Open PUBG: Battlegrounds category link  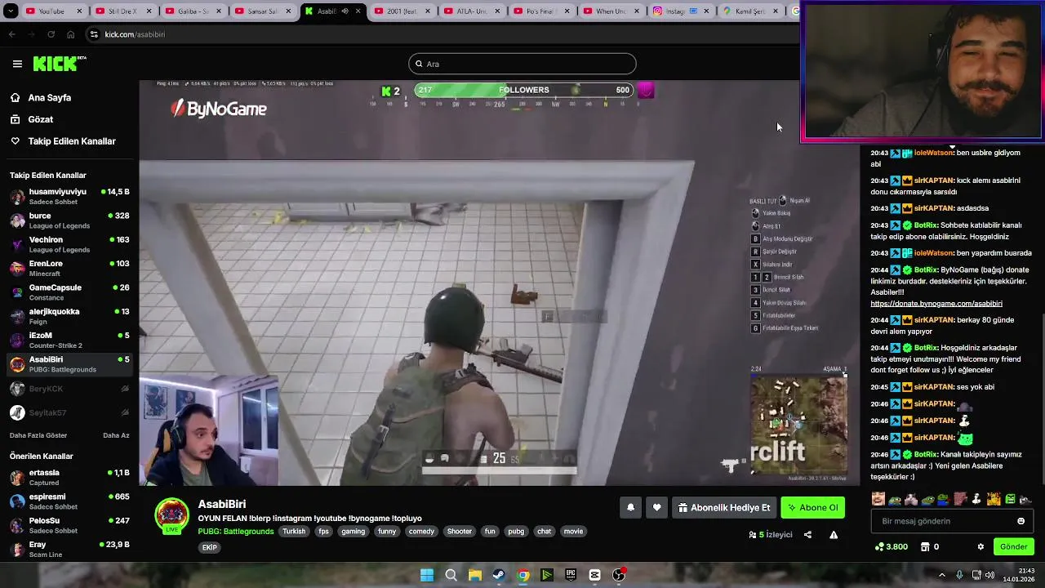click(x=236, y=531)
